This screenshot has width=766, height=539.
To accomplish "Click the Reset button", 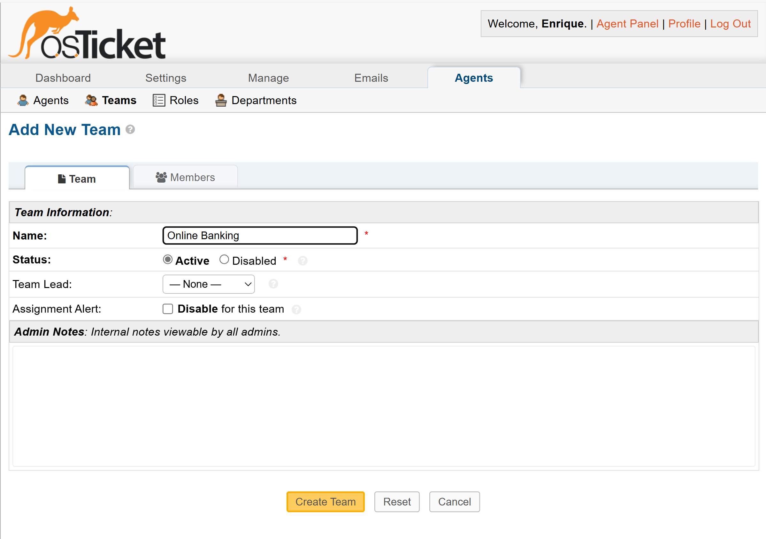I will [x=397, y=502].
